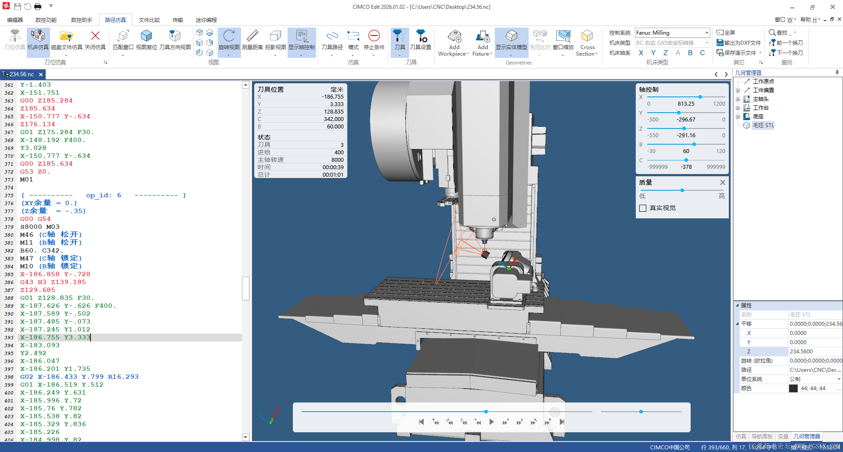Viewport: 843px width, 452px height.
Task: Click the 模式 mode icon
Action: 353,36
